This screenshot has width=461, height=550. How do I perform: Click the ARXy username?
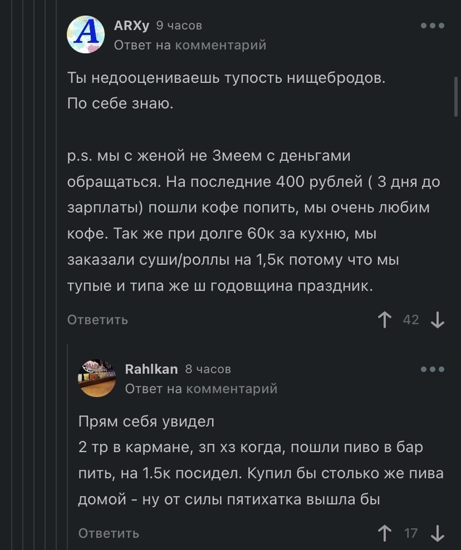[132, 26]
